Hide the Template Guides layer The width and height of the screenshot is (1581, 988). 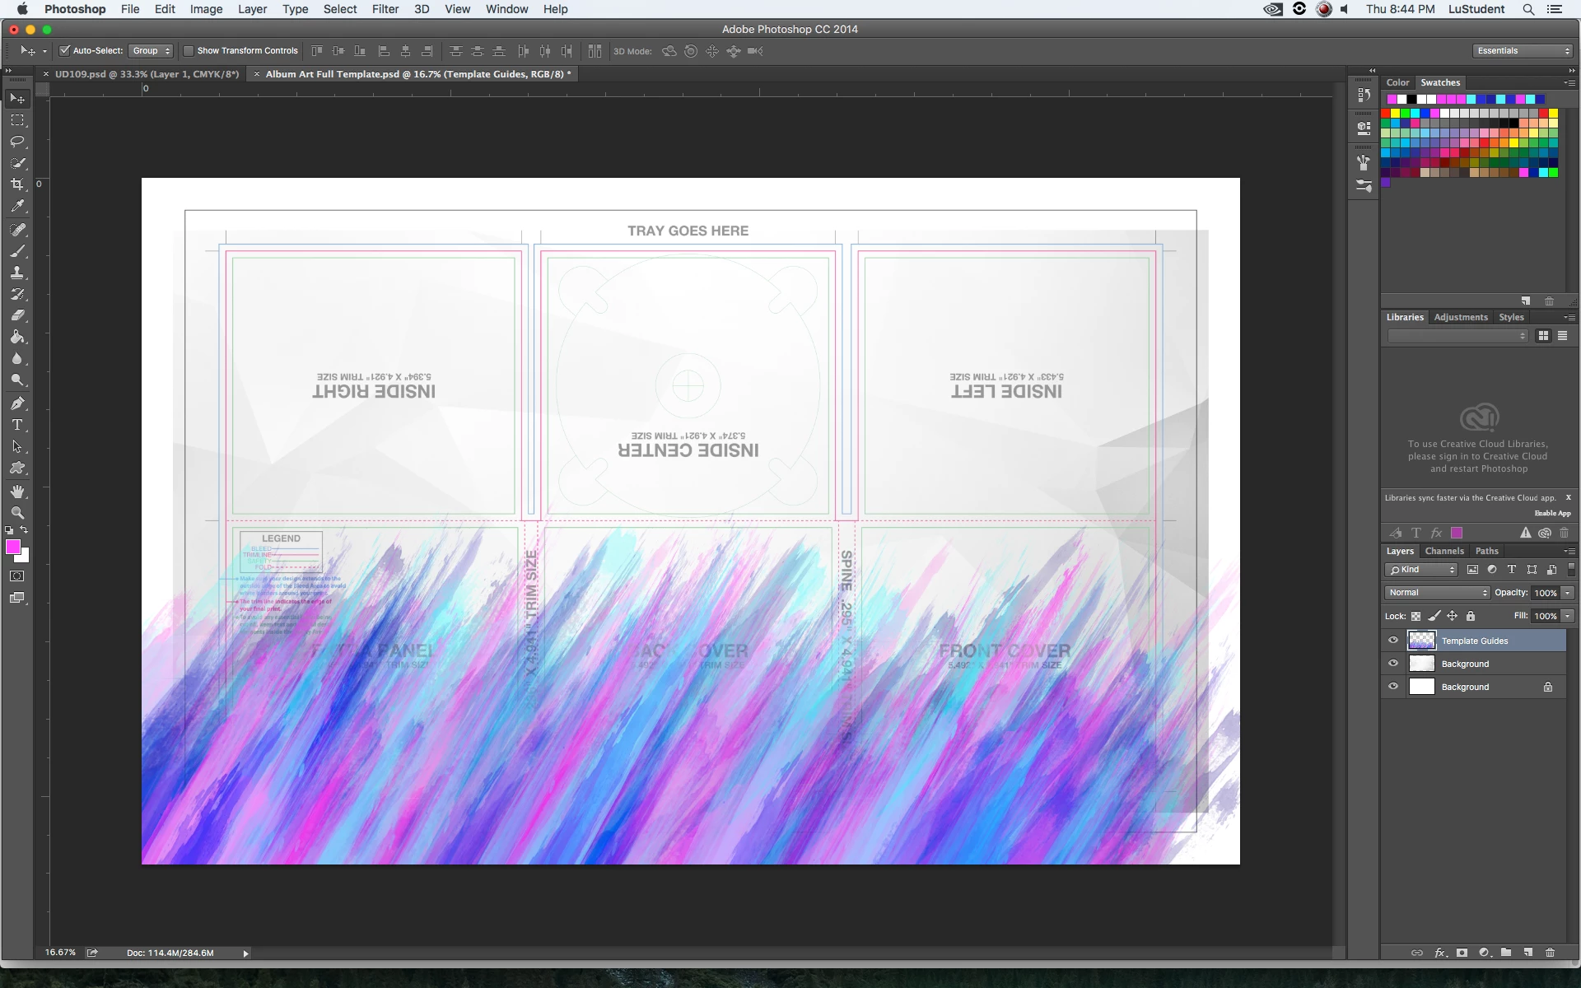pyautogui.click(x=1393, y=641)
